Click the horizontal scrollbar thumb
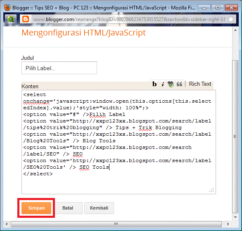 tap(116, 224)
